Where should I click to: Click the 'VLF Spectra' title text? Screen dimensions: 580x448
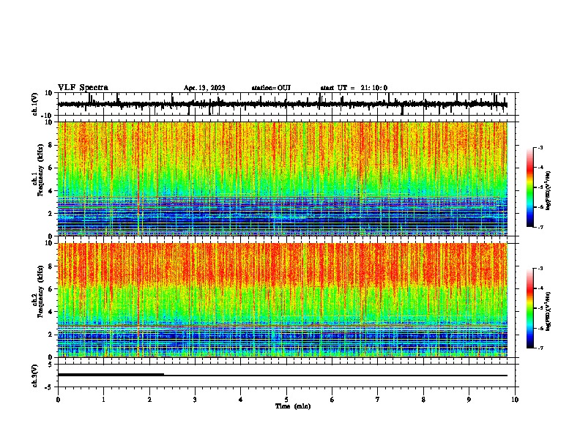coord(83,88)
